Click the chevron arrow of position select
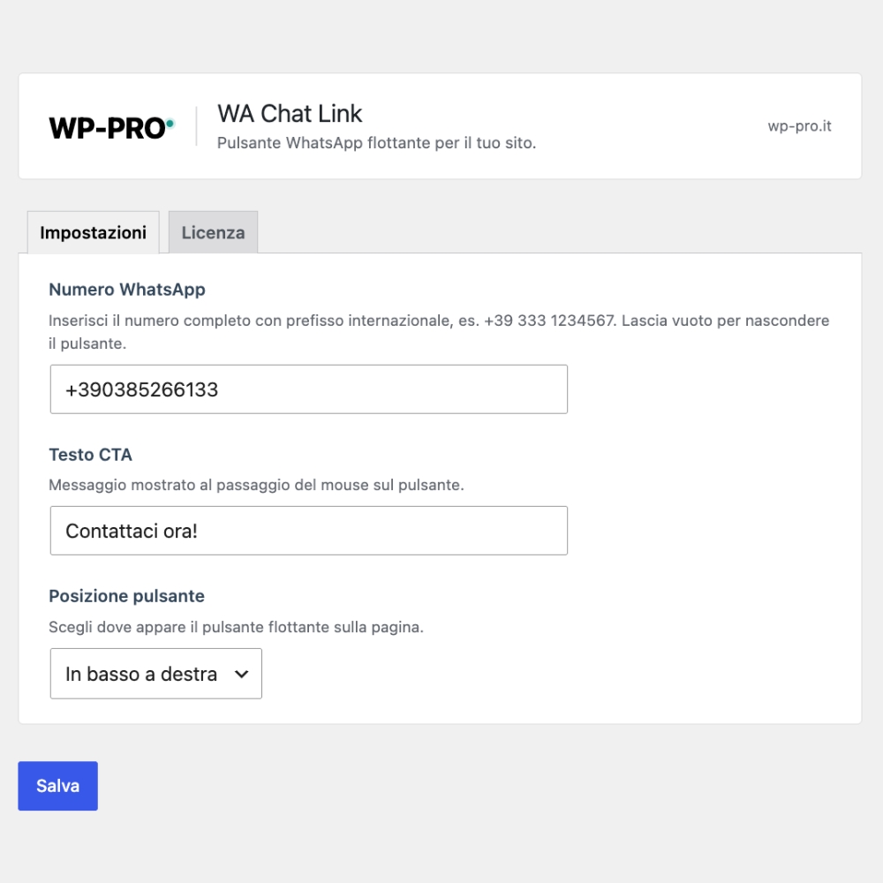Viewport: 883px width, 883px height. pos(242,674)
